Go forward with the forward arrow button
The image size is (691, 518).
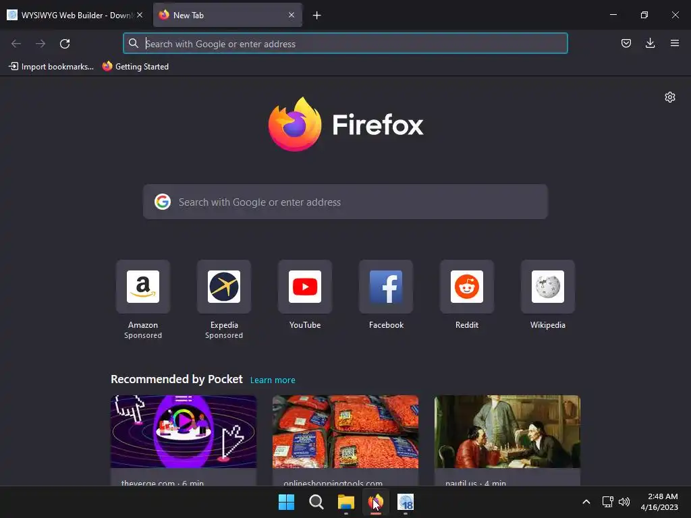tap(40, 44)
